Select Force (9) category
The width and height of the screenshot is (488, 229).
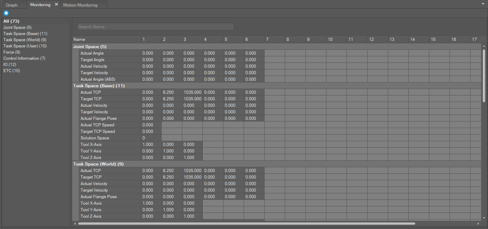pos(12,52)
